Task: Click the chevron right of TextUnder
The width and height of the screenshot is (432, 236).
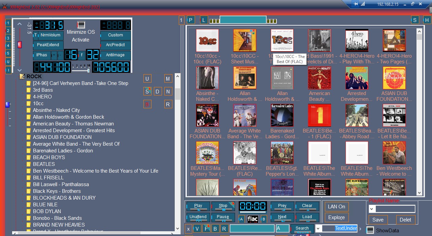Action: coord(360,229)
